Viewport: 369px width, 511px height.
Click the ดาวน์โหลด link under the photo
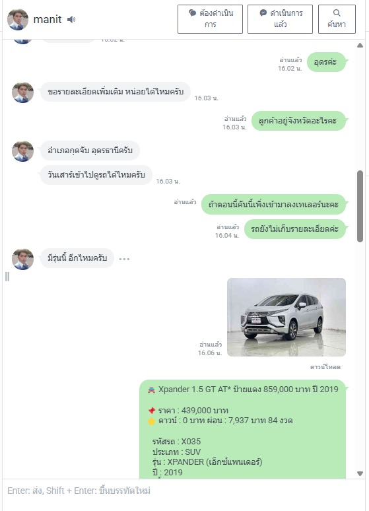pos(325,367)
